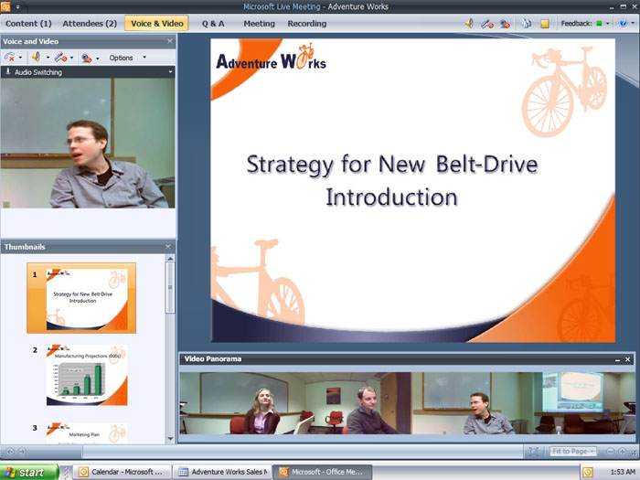Viewport: 640px width, 480px height.
Task: Click the full screen view icon near Fit to Page
Action: [x=533, y=451]
